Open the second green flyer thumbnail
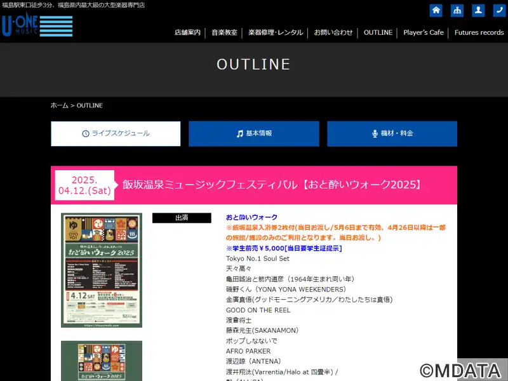The width and height of the screenshot is (508, 381). tap(102, 361)
